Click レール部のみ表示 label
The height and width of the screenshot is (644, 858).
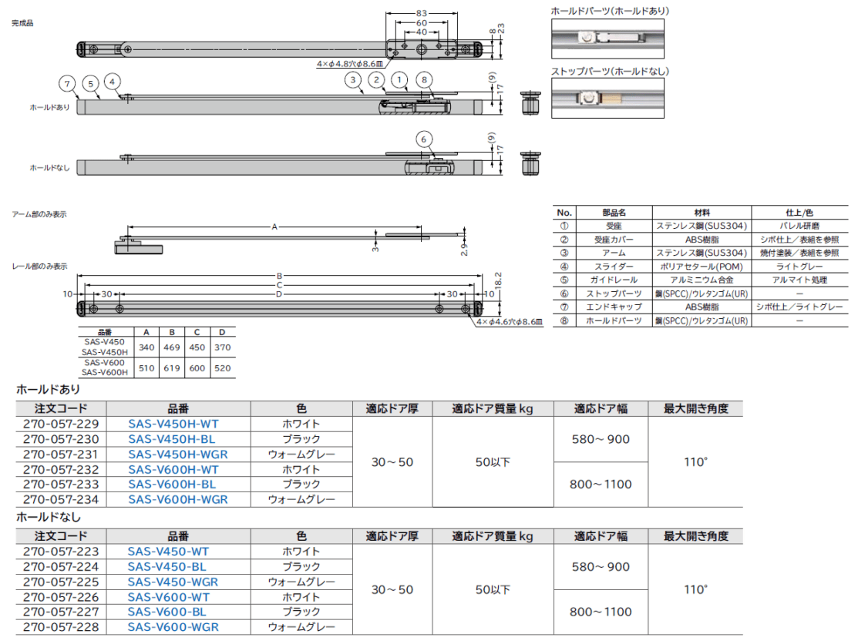click(39, 267)
